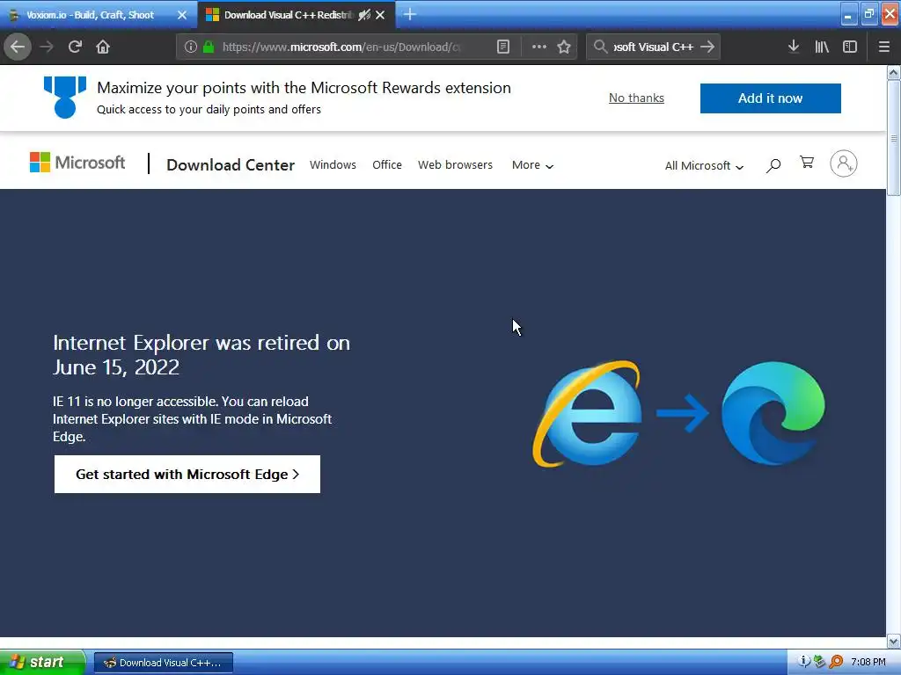Show site information icon in address bar

[x=191, y=47]
